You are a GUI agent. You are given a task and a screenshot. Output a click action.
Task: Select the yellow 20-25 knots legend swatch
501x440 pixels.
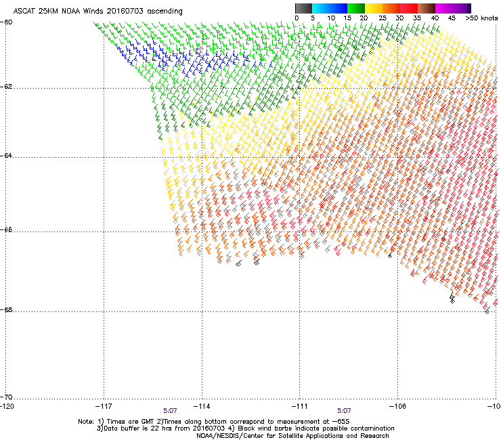pyautogui.click(x=374, y=8)
